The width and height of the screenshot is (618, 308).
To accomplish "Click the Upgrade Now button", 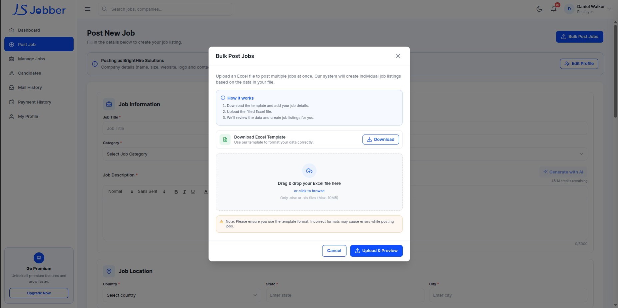I will (x=39, y=293).
